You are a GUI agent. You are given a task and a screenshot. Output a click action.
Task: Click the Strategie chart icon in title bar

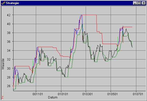click(x=3, y=3)
